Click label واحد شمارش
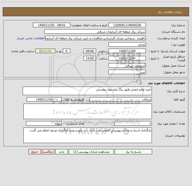 tap(75, 124)
